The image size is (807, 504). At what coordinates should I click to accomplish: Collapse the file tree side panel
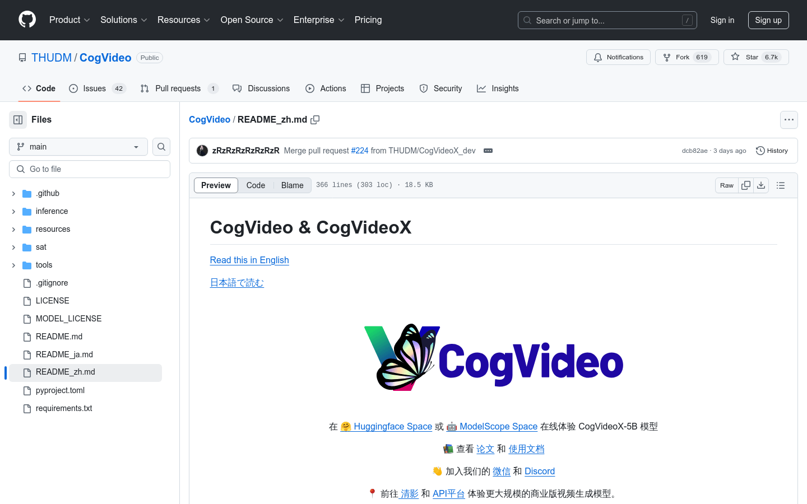pyautogui.click(x=18, y=120)
